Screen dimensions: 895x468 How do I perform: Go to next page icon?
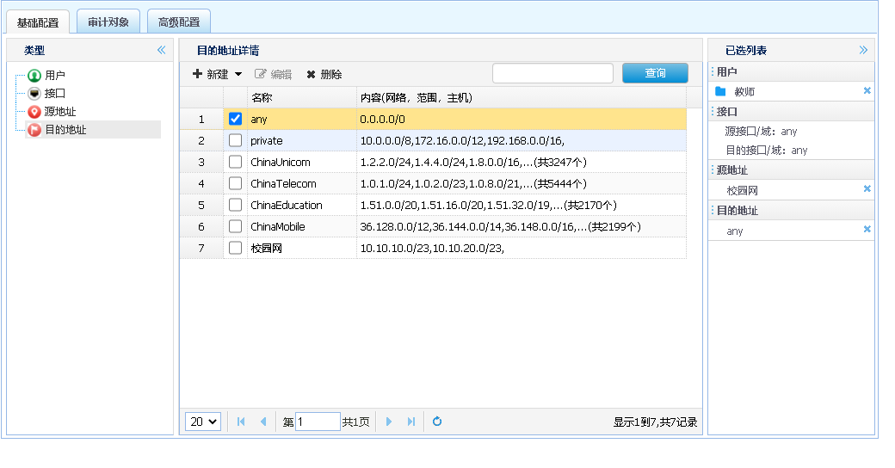coord(389,422)
